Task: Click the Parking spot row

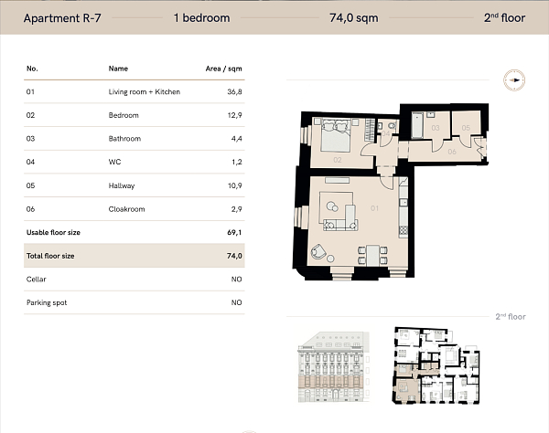Action: (135, 302)
